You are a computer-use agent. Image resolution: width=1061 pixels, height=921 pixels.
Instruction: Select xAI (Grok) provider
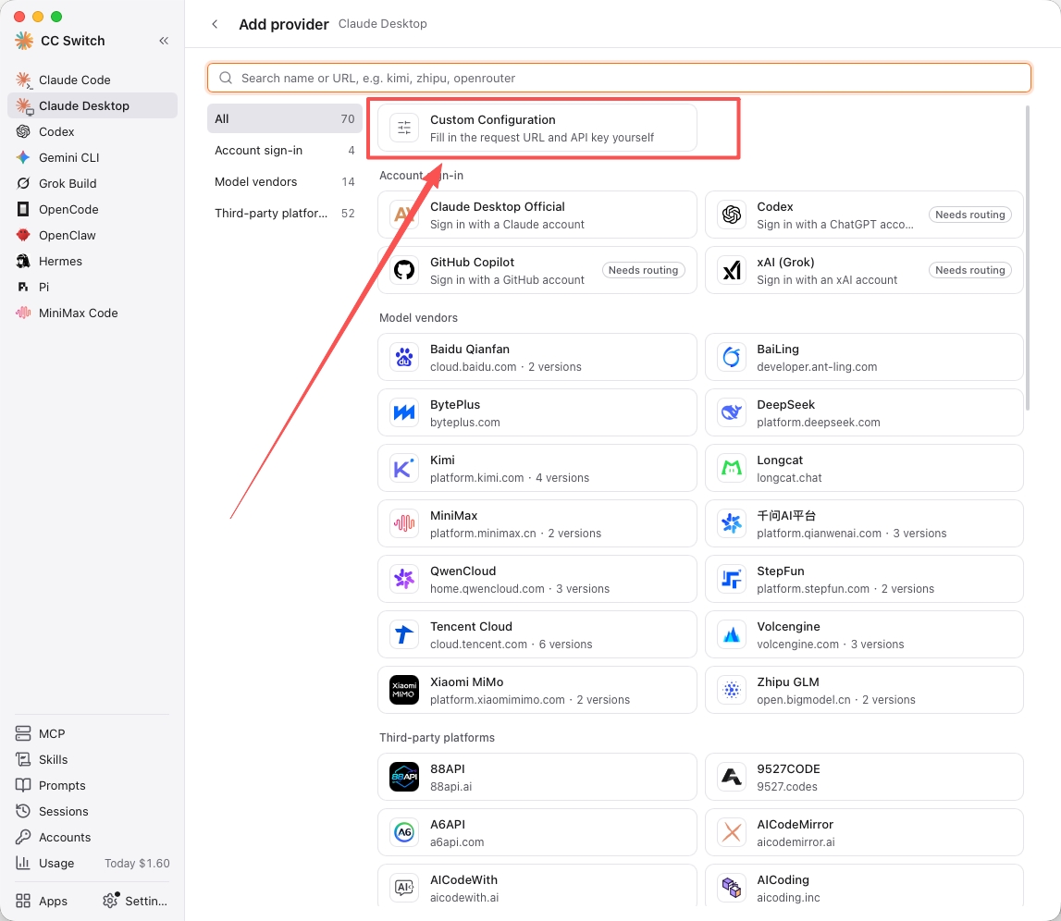[864, 270]
